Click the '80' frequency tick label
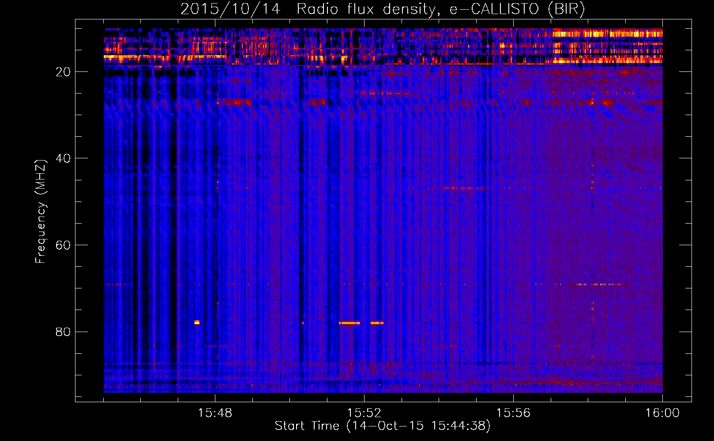Viewport: 714px width, 441px height. pyautogui.click(x=63, y=332)
